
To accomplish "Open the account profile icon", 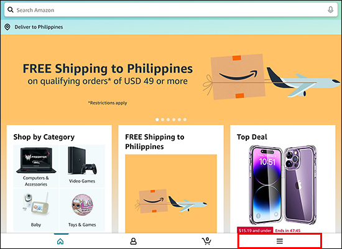I will tap(133, 241).
